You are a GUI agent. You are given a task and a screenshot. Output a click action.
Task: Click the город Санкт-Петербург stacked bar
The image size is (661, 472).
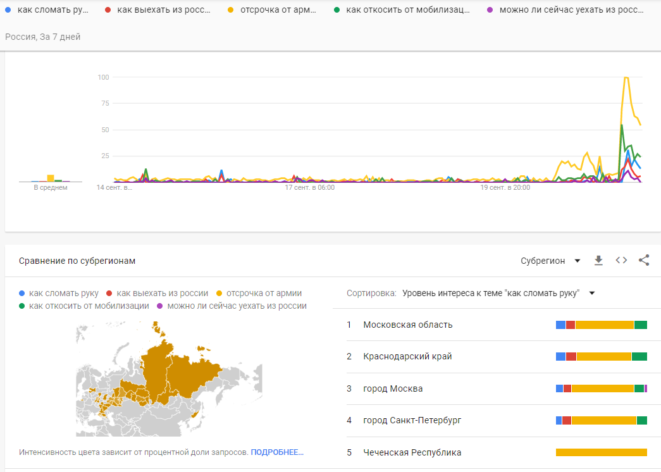pyautogui.click(x=602, y=420)
